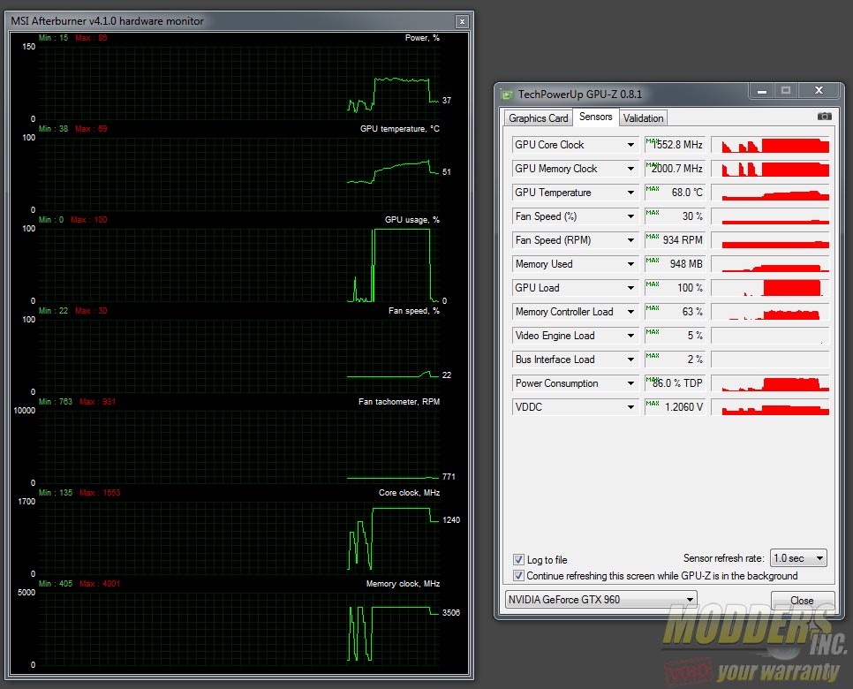Image resolution: width=853 pixels, height=689 pixels.
Task: Open the Memory Controller Load sensor dropdown
Action: [x=630, y=312]
